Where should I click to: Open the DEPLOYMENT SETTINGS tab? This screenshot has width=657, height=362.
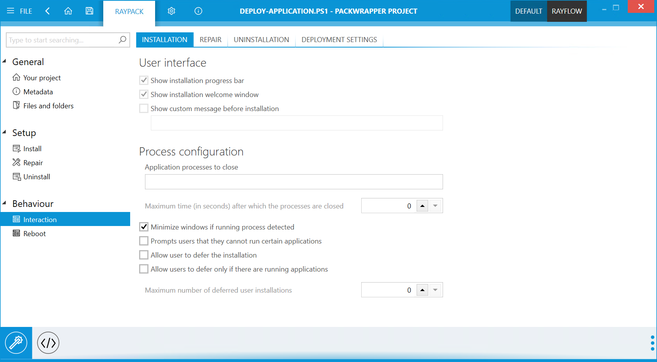pyautogui.click(x=339, y=39)
